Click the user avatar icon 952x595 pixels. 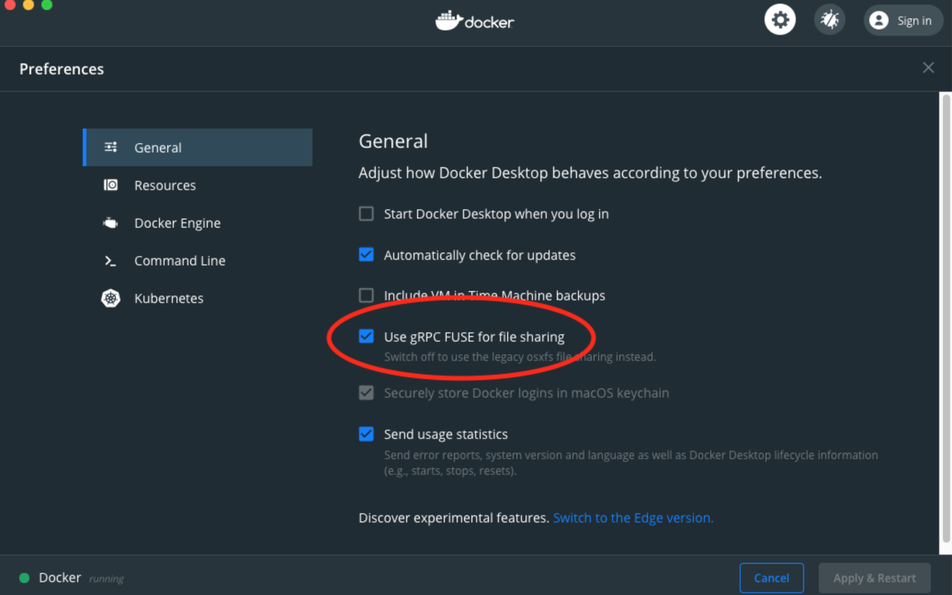tap(878, 21)
